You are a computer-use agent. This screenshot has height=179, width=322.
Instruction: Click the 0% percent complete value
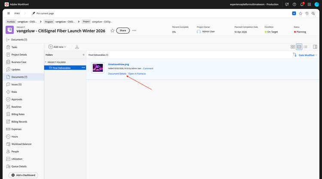pyautogui.click(x=174, y=32)
